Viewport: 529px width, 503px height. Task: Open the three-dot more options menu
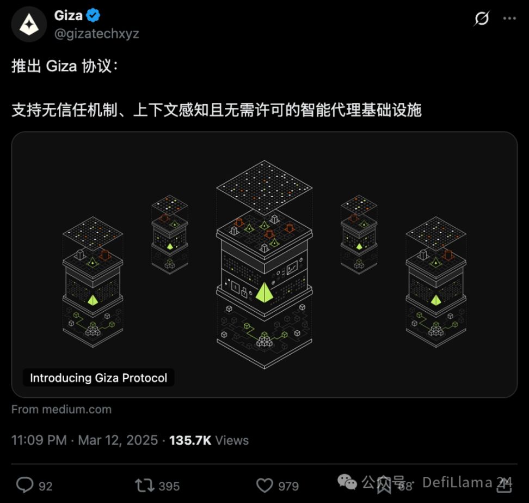click(509, 18)
